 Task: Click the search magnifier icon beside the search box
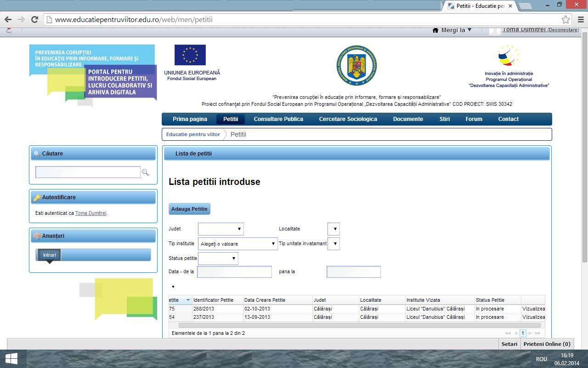point(145,172)
